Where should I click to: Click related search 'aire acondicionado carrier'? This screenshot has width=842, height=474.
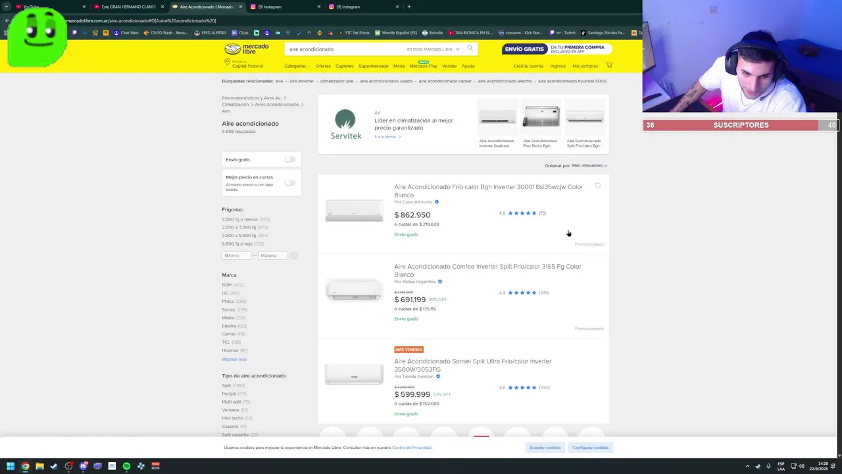(445, 81)
